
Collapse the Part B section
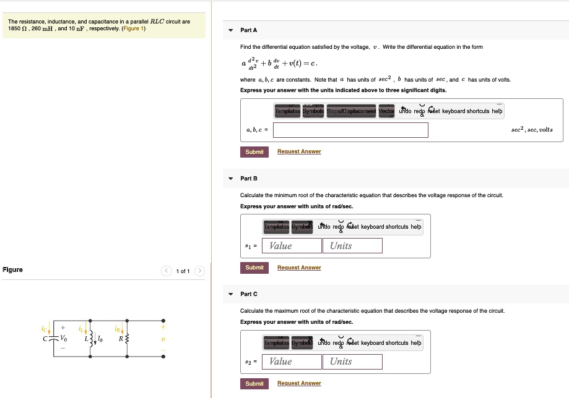tap(229, 178)
